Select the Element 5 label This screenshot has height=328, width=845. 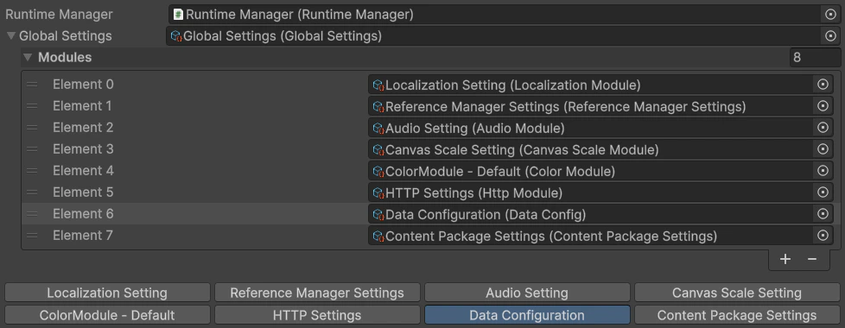[x=83, y=192]
